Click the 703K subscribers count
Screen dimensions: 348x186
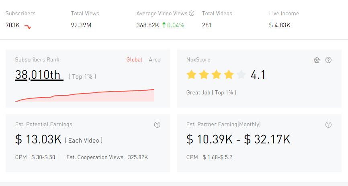[x=13, y=25]
